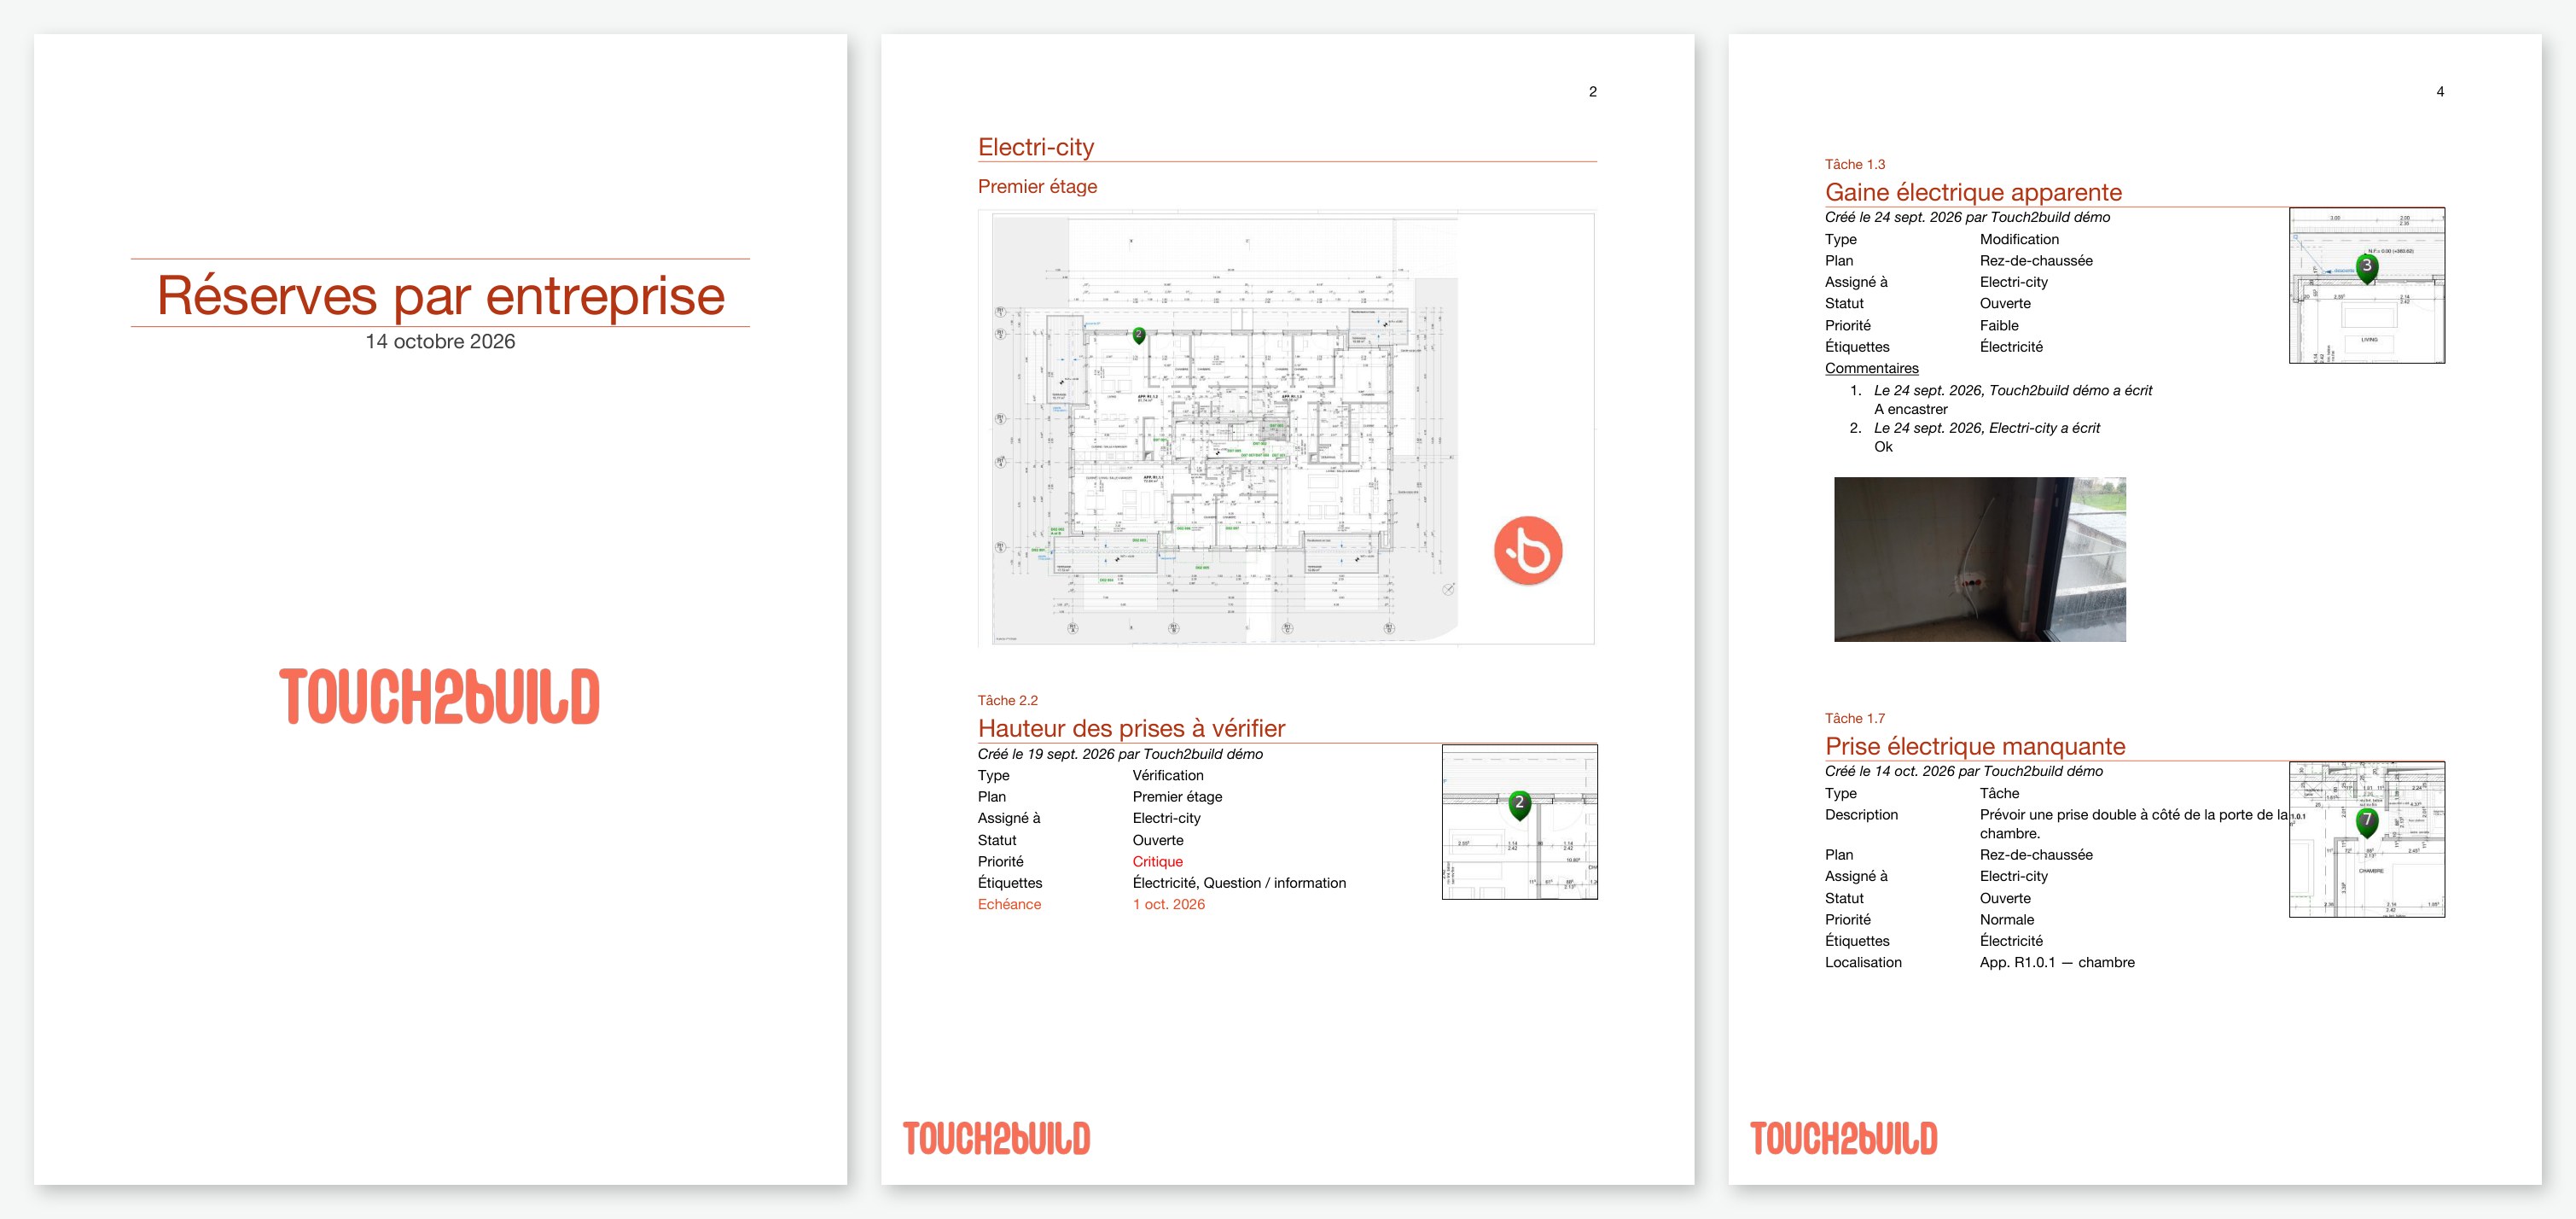Click the comment reply Ok
Image resolution: width=2576 pixels, height=1219 pixels.
(1883, 446)
